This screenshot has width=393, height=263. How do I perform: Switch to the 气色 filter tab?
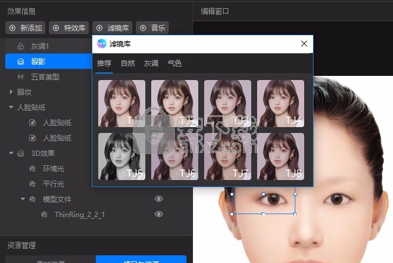coord(175,63)
